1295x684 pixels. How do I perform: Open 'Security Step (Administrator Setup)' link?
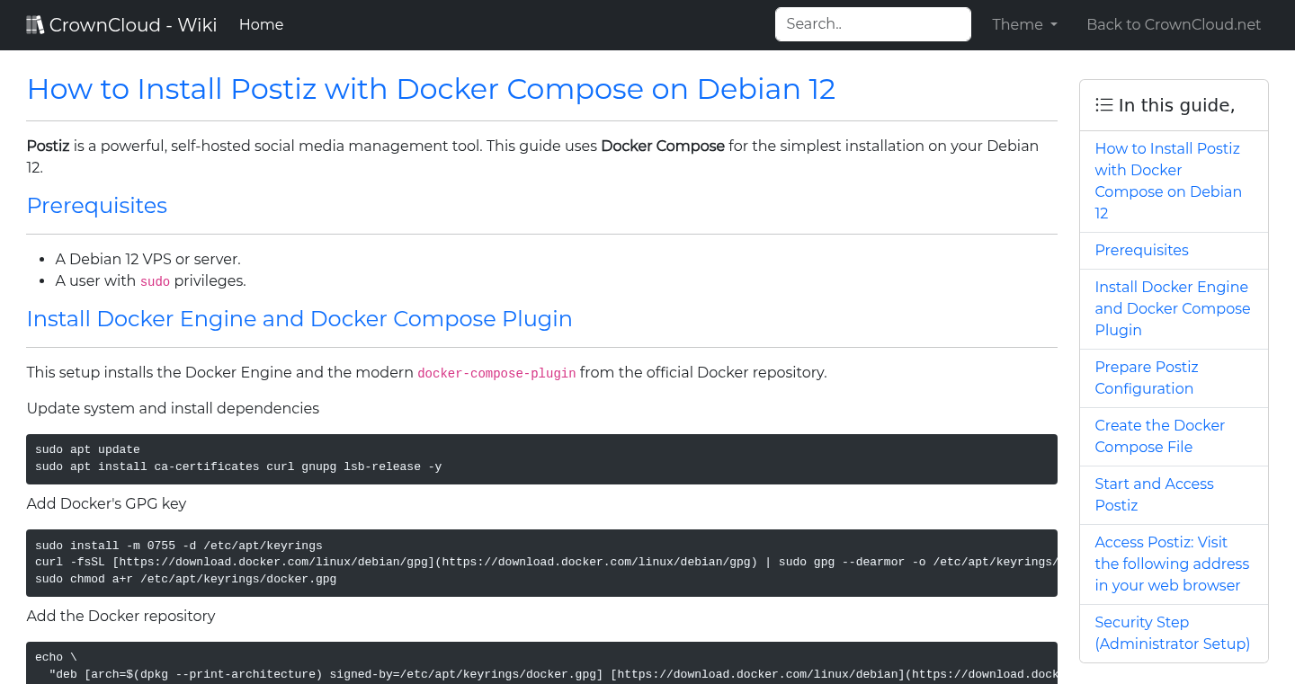pyautogui.click(x=1172, y=633)
